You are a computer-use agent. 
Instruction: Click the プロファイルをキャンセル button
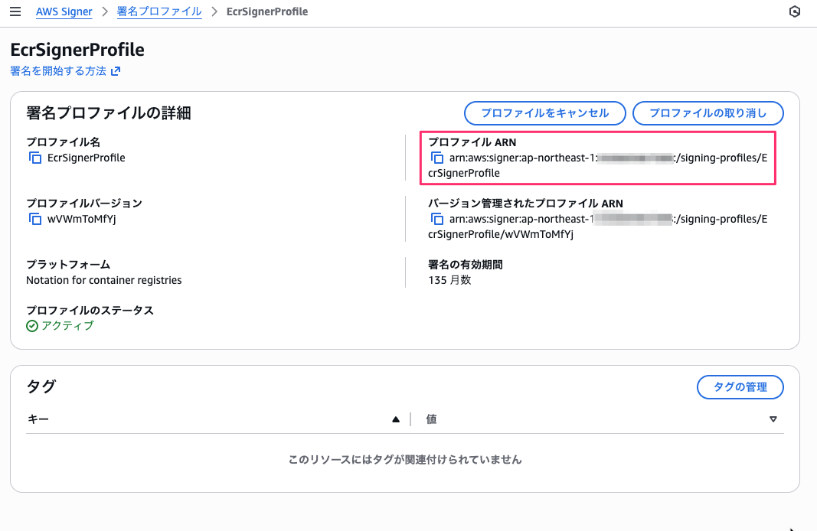pos(544,113)
